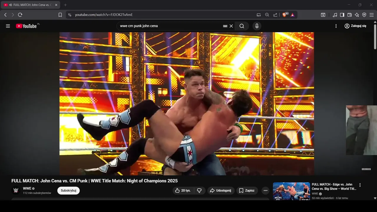
Task: Click the Zaloguj się sign-in button
Action: click(355, 26)
